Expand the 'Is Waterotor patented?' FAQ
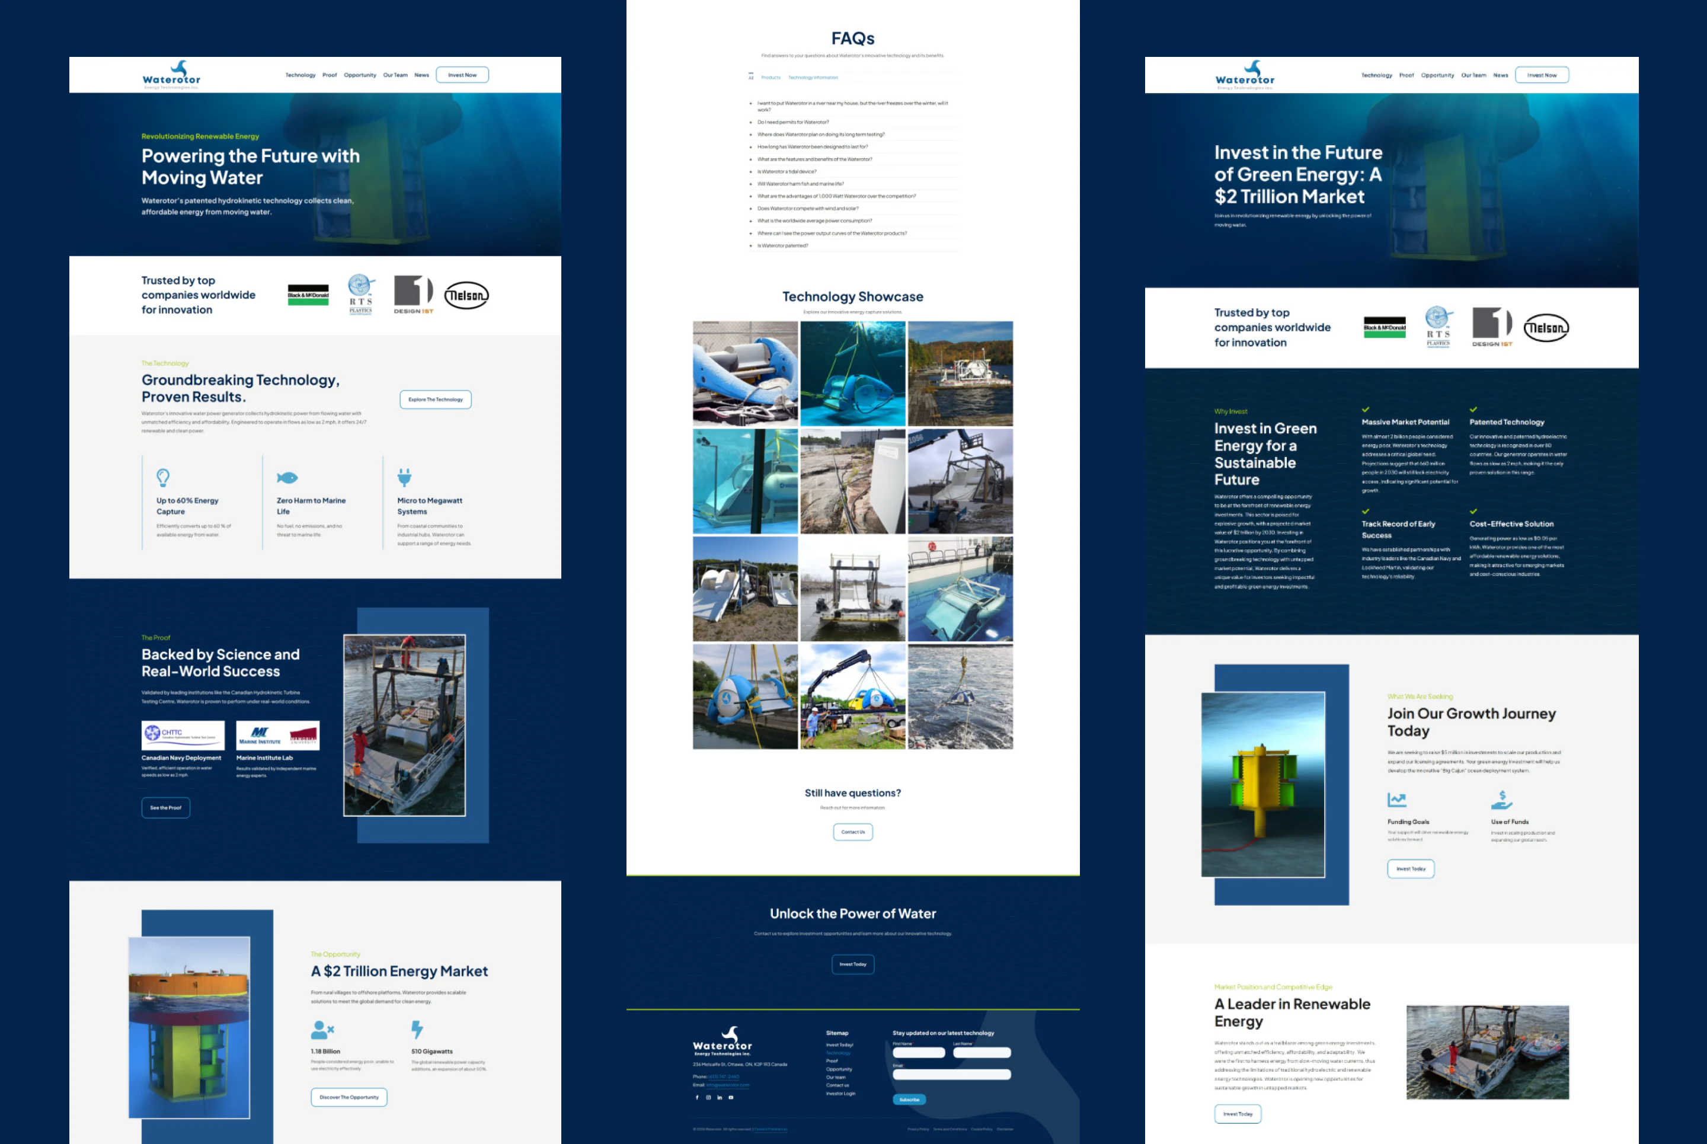Screen dimensions: 1707x1144 [783, 246]
